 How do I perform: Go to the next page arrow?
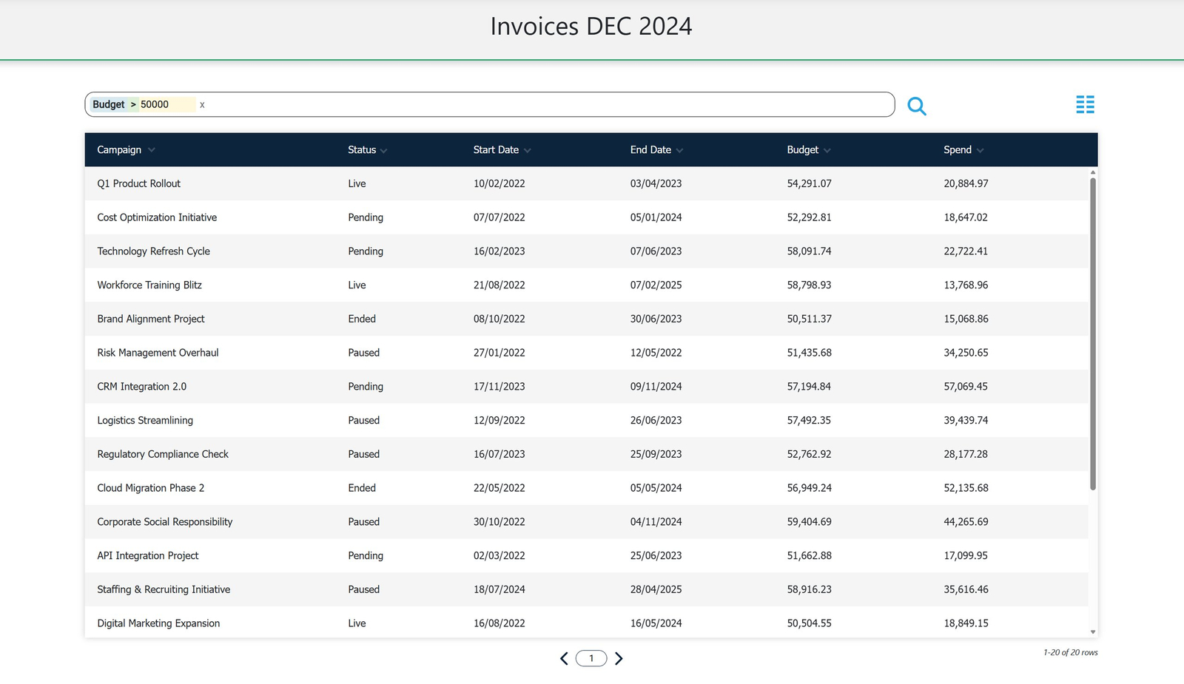619,658
